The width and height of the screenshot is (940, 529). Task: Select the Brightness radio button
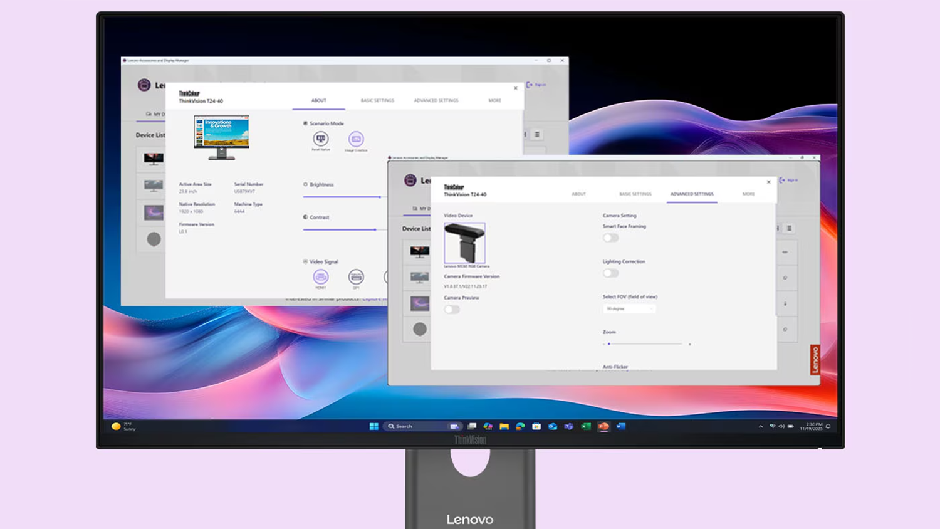pyautogui.click(x=305, y=184)
